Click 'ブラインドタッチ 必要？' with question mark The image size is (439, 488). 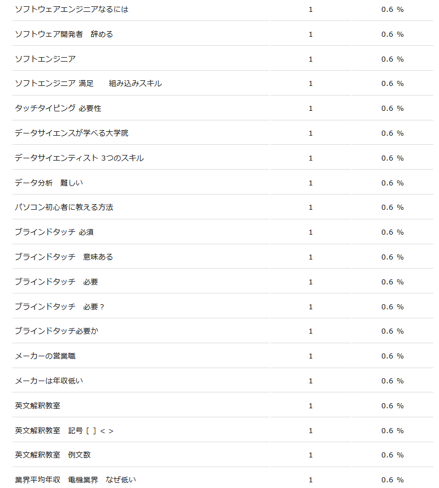tap(60, 307)
